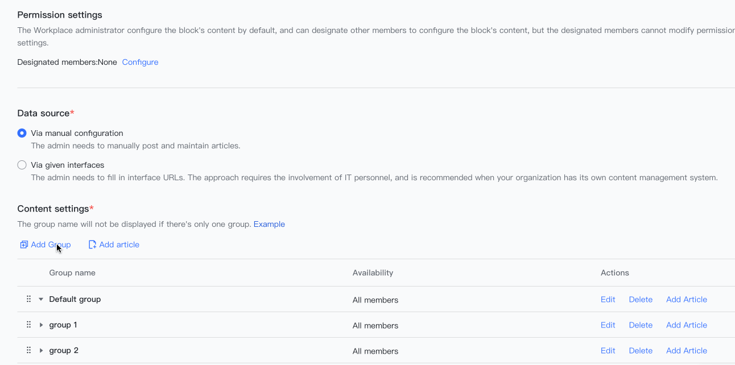Click the Add Group icon
The image size is (735, 365).
point(24,244)
